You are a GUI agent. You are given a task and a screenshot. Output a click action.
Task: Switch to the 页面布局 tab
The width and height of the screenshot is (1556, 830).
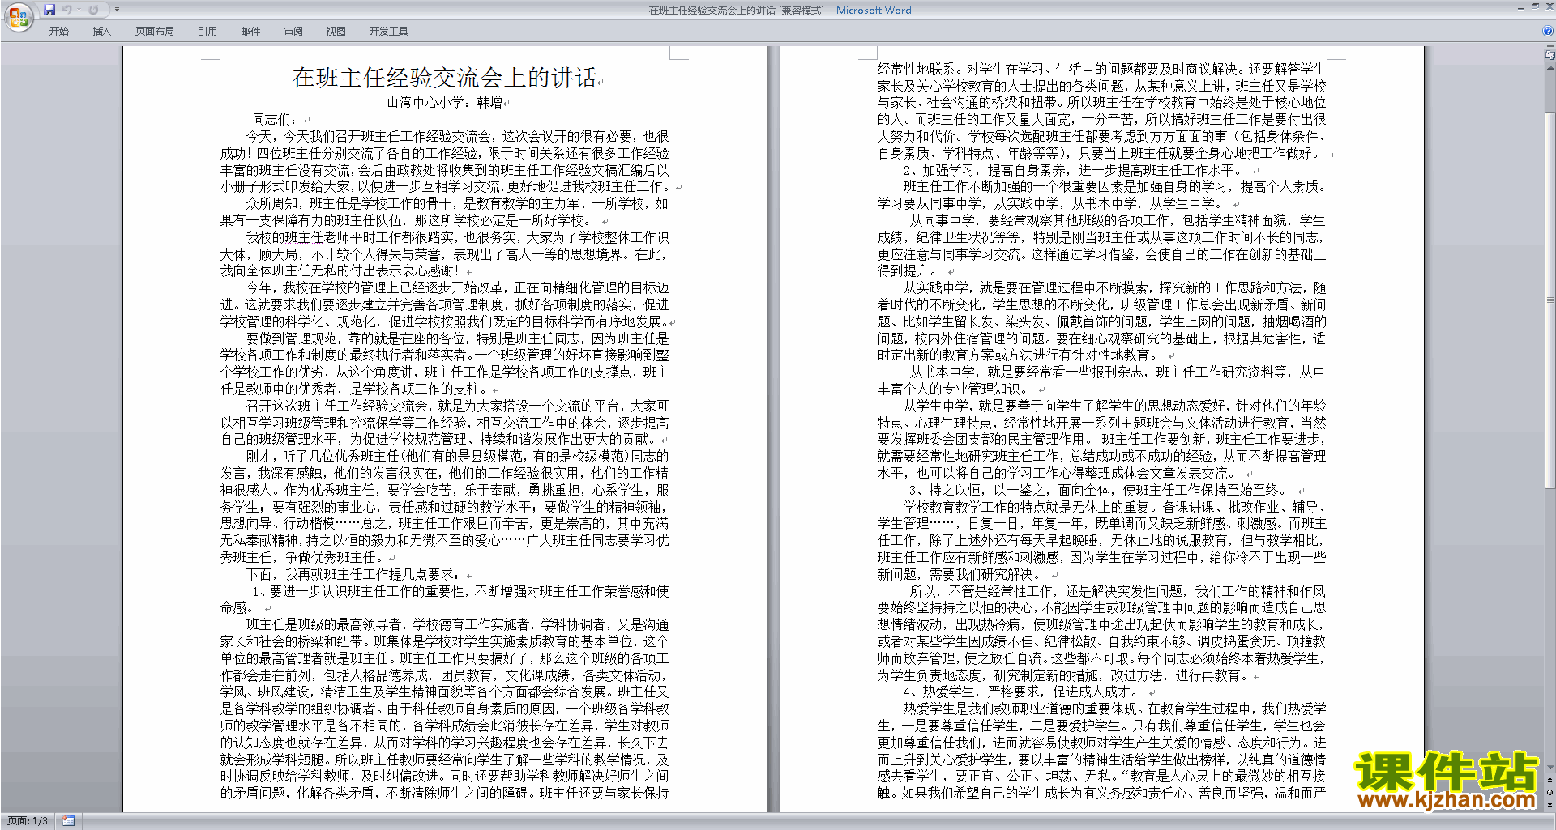tap(154, 31)
